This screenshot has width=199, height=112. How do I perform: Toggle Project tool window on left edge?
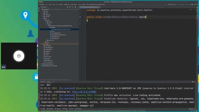[39, 9]
